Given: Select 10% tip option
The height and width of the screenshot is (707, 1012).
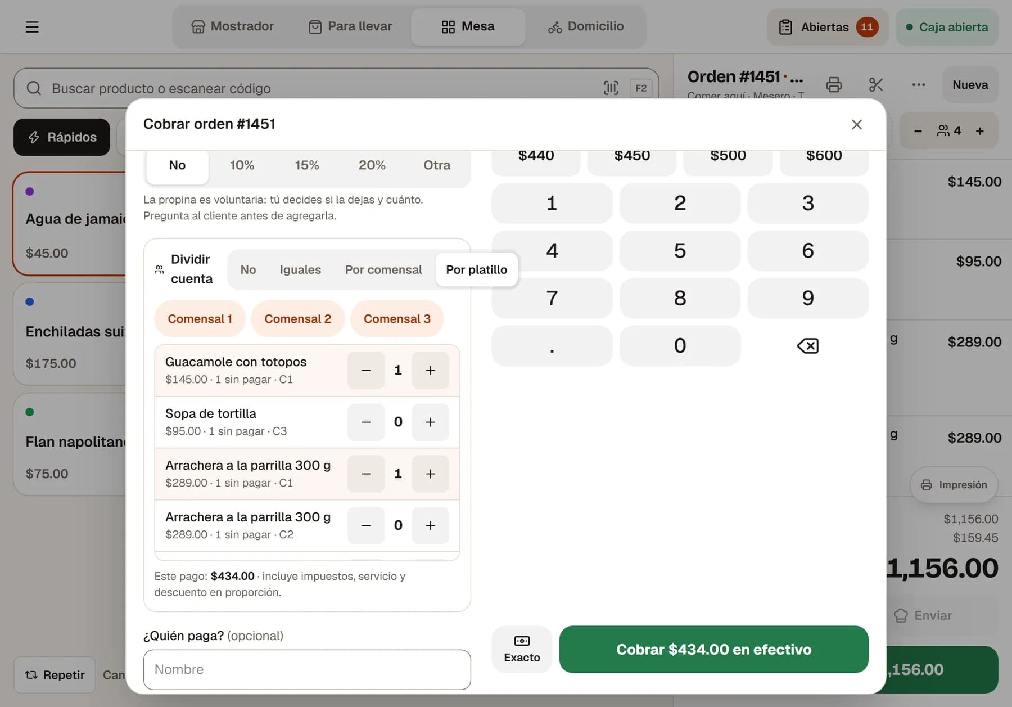Looking at the screenshot, I should 242,165.
